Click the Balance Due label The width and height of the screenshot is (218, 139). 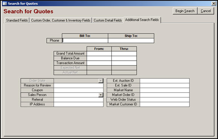click(70, 58)
